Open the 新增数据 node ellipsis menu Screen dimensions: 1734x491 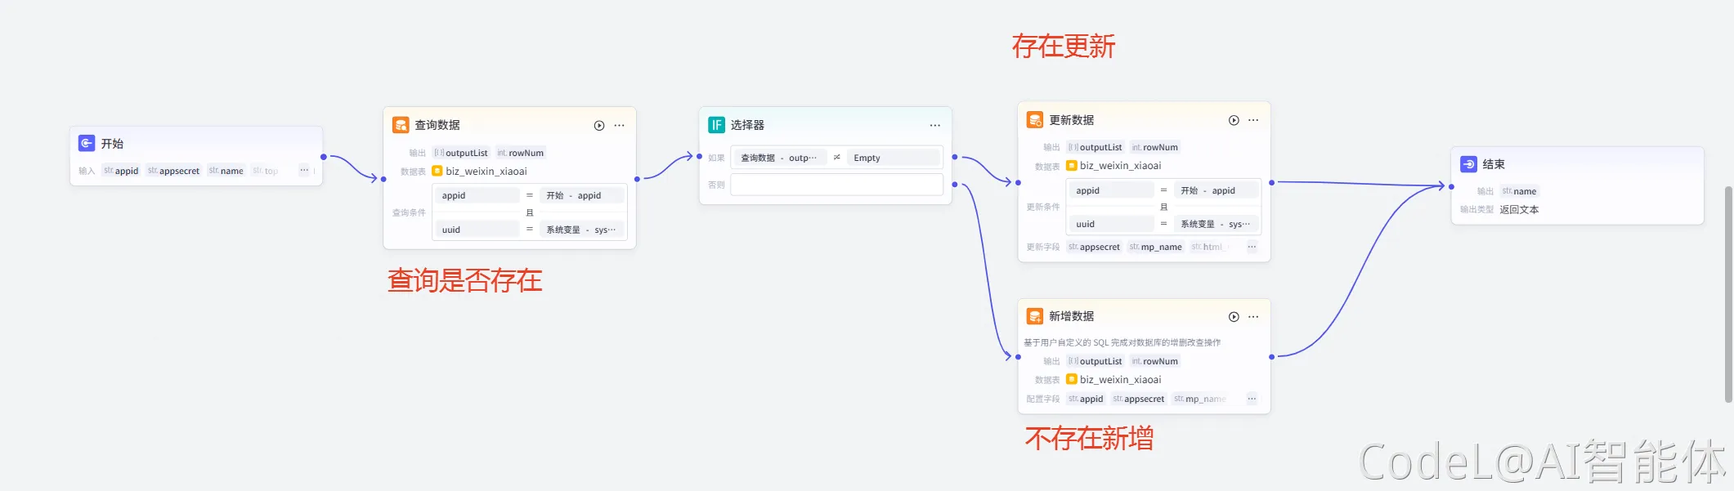pos(1253,317)
